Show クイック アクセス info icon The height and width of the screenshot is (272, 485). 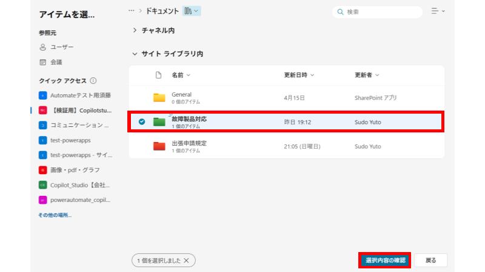tap(93, 80)
